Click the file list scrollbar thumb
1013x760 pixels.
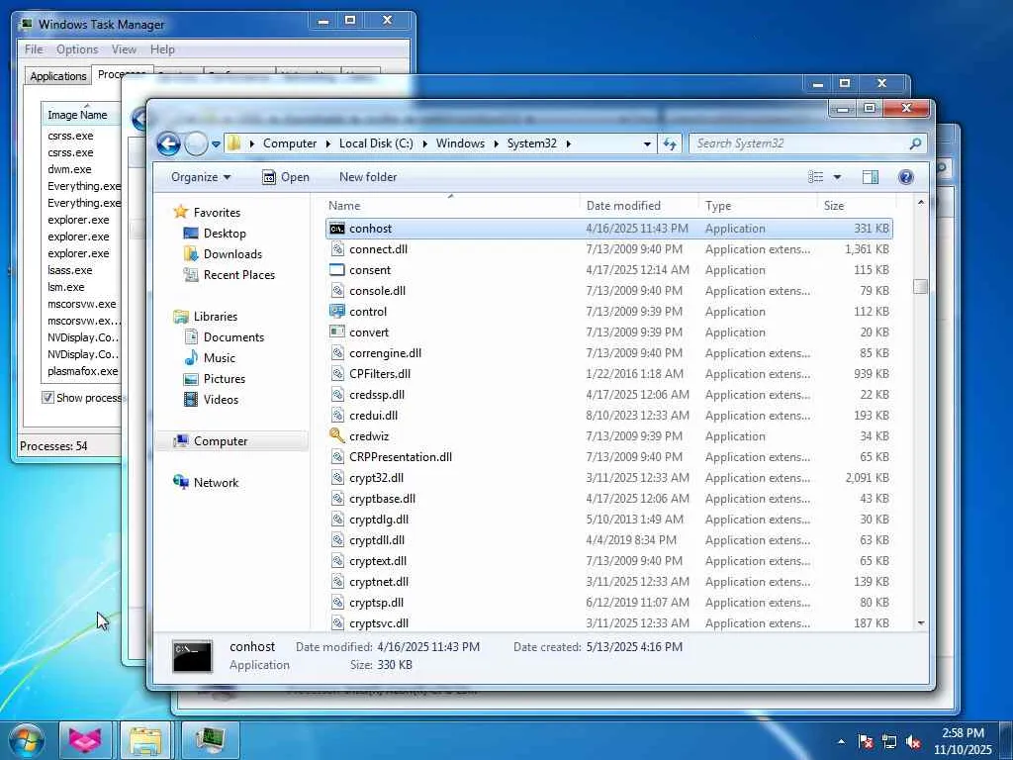[921, 286]
